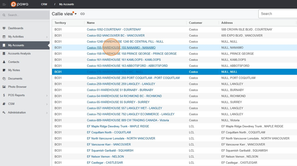Open Costco-1092-COURTENAY account link
The height and width of the screenshot is (166, 297).
(114, 29)
